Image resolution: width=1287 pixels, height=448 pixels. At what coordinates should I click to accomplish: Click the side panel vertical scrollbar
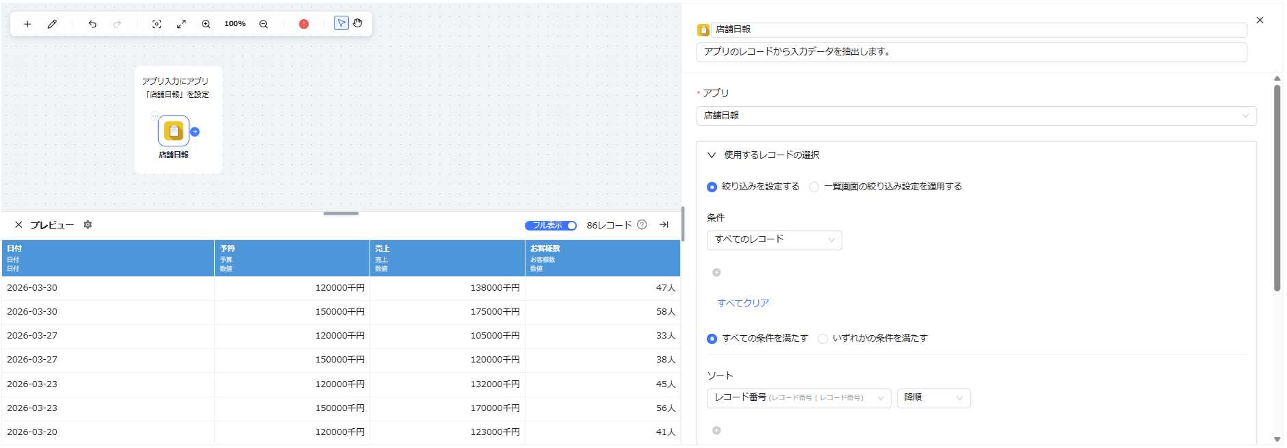pos(1277,188)
